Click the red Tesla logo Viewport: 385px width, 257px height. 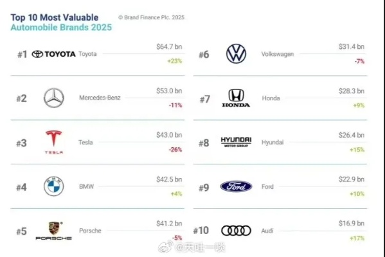pyautogui.click(x=54, y=142)
